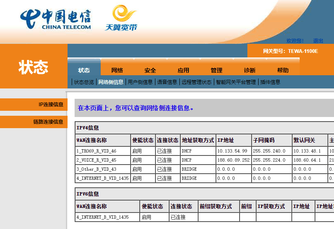
Task: Open 远程管理状态 submenu
Action: coord(196,82)
